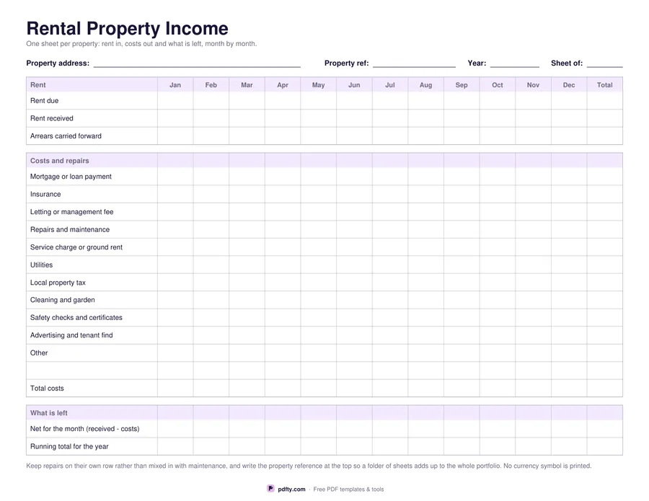Click the 'Jul' column header

point(390,85)
